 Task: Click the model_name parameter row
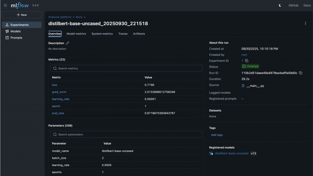point(126,151)
